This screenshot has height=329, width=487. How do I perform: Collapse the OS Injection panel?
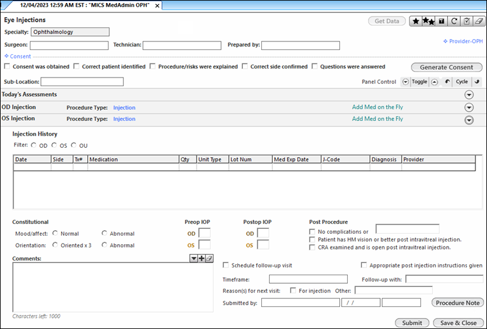(469, 120)
